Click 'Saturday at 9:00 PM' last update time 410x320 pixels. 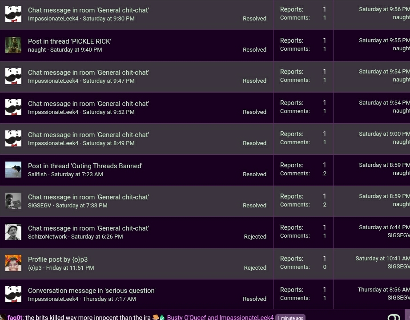(384, 134)
